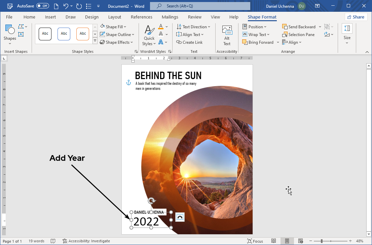The height and width of the screenshot is (245, 372).
Task: Open Accessibility: Investigate in status bar
Action: click(x=86, y=241)
